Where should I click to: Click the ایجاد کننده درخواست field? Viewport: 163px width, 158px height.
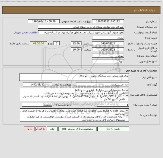pyautogui.click(x=81, y=32)
